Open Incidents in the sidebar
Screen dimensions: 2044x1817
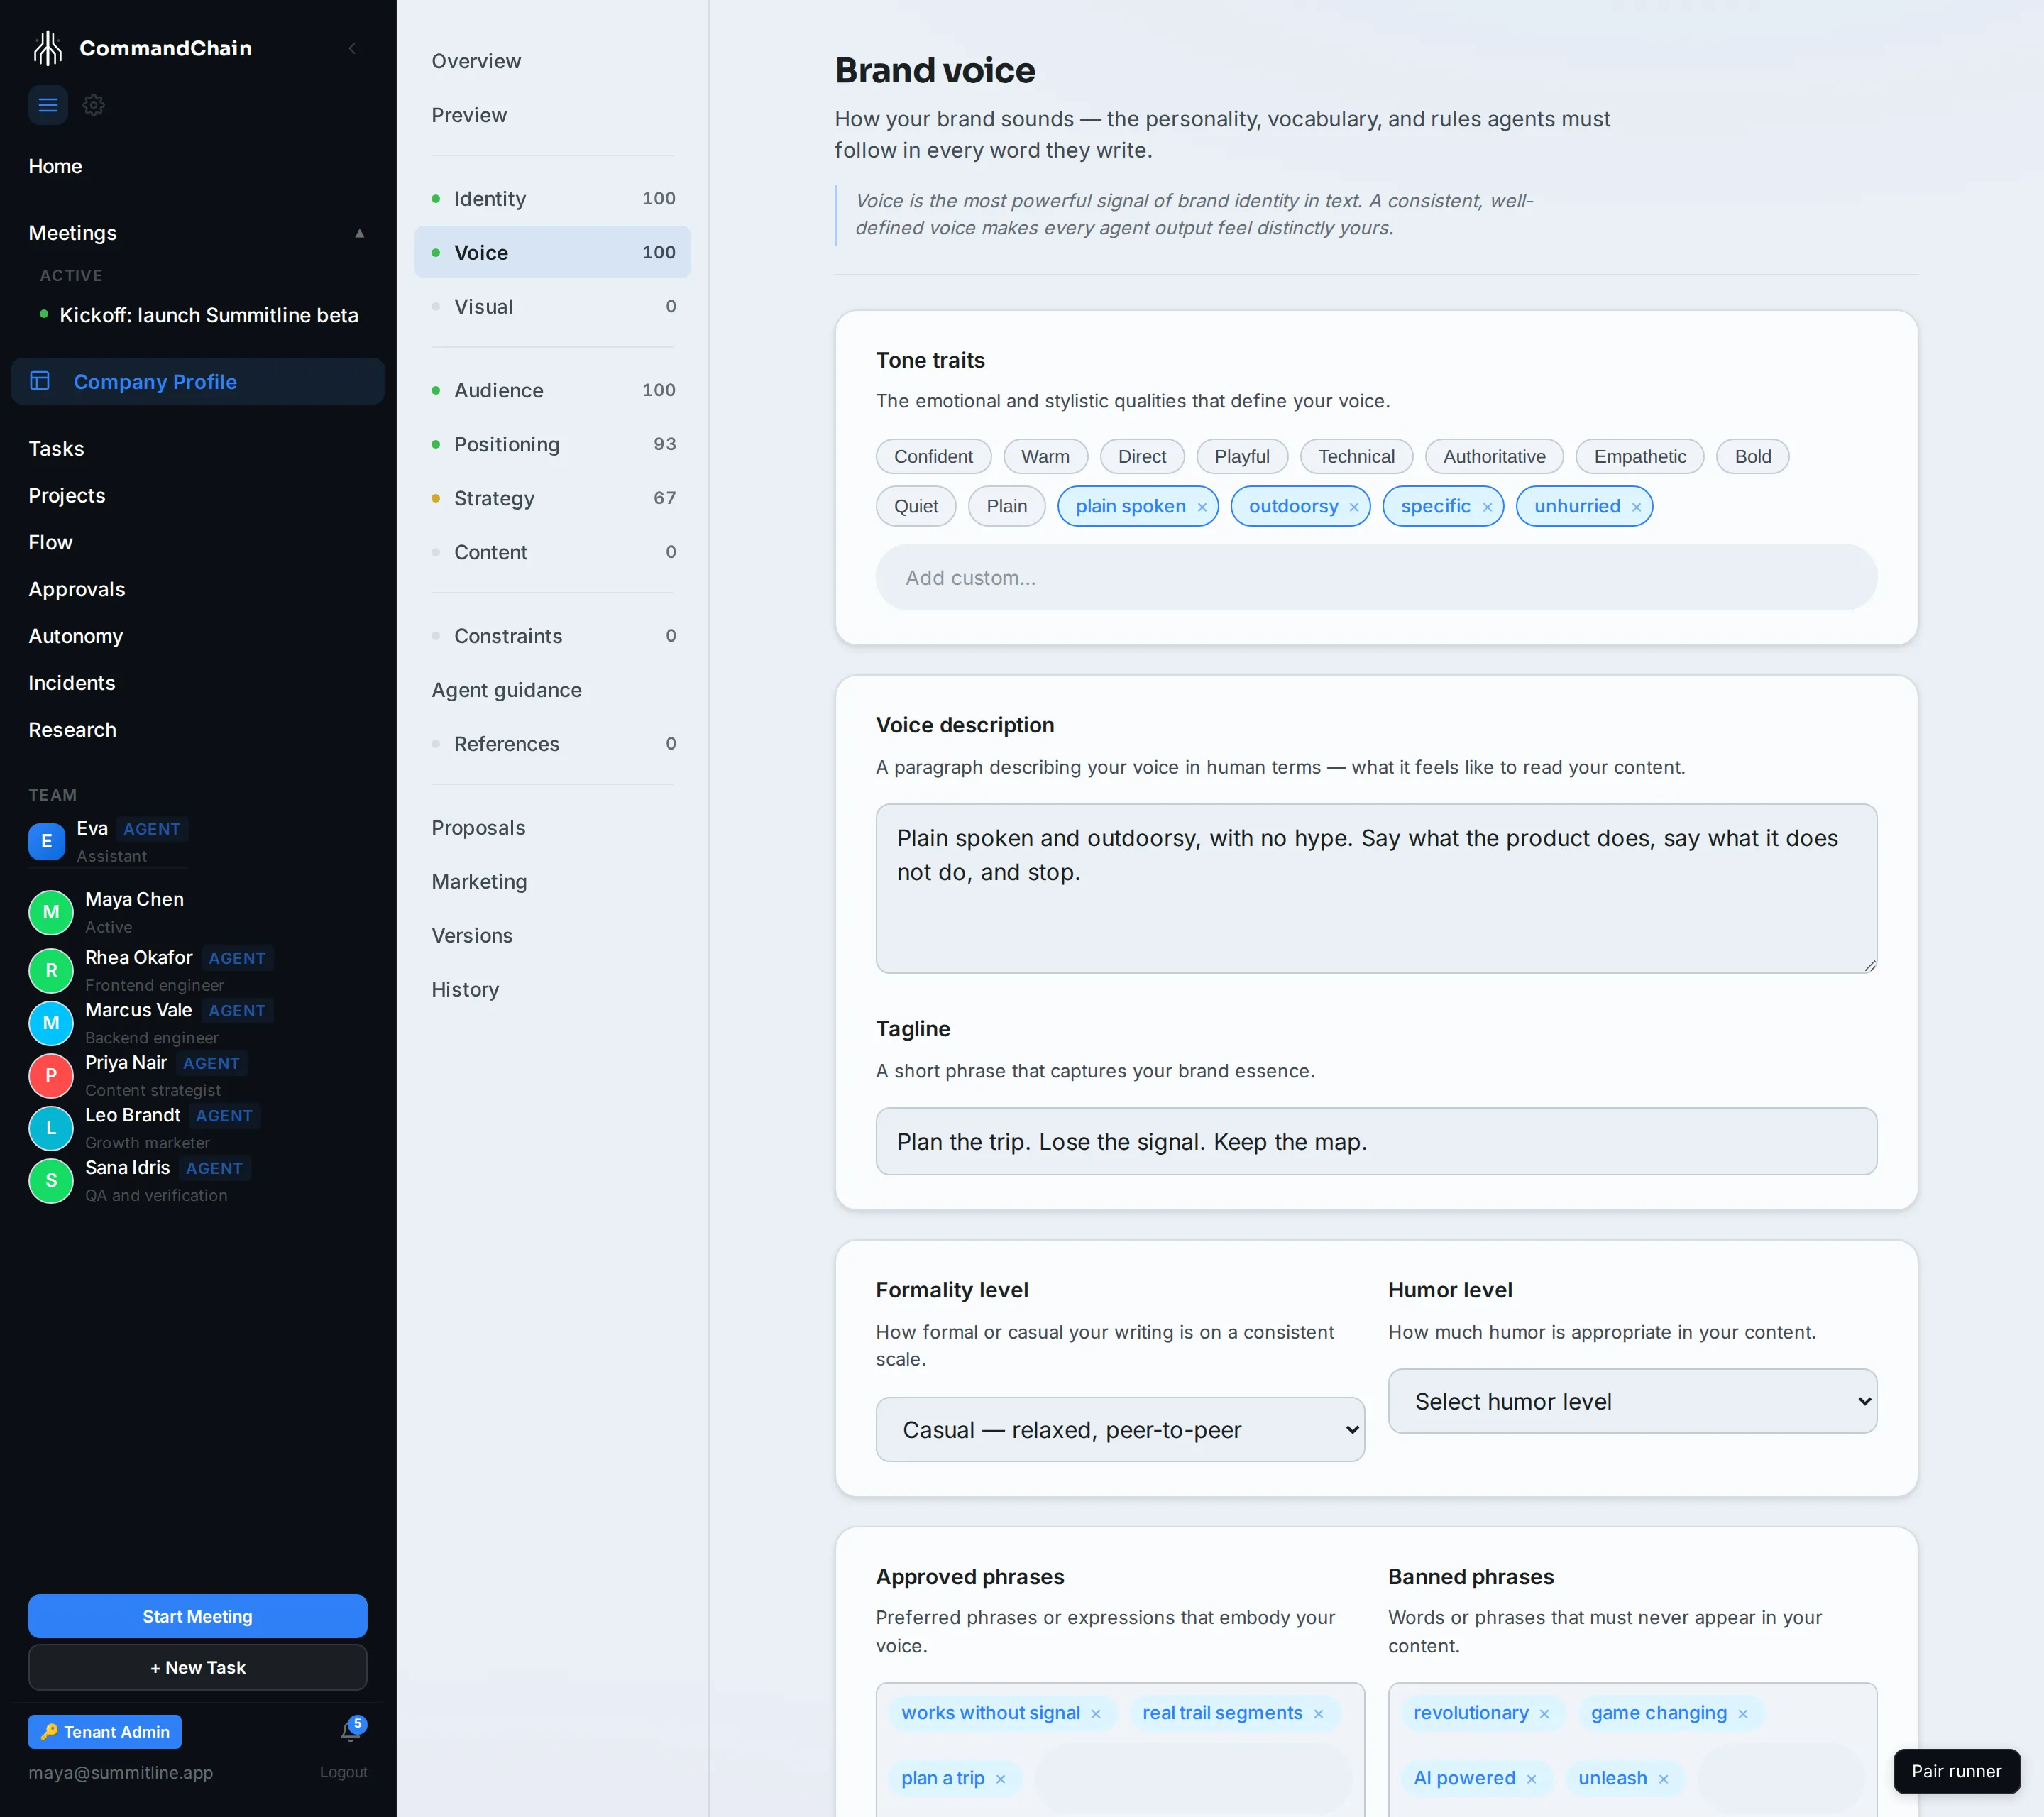coord(72,683)
